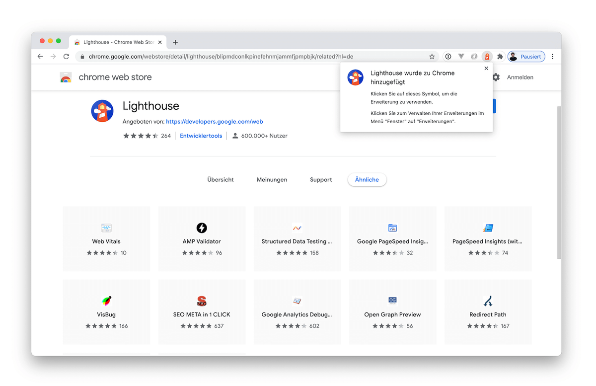Click the circled-i extension icon in toolbar
This screenshot has height=386, width=596.
(x=448, y=57)
